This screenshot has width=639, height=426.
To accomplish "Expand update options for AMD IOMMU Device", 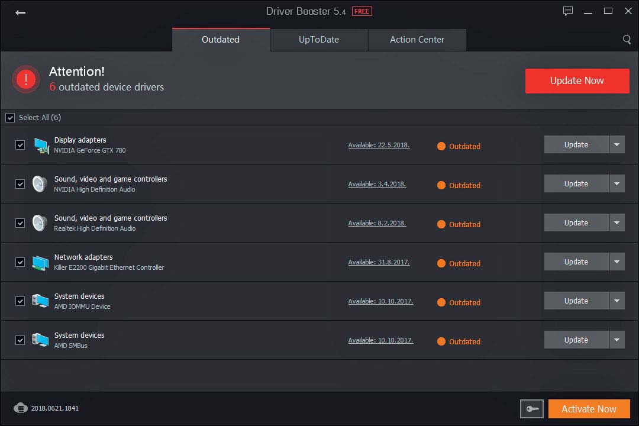I will pyautogui.click(x=617, y=301).
